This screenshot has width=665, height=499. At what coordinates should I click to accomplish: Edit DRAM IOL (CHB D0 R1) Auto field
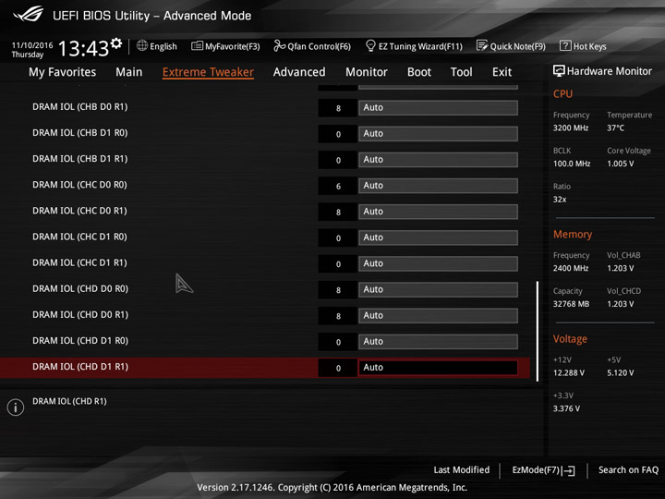coord(438,108)
